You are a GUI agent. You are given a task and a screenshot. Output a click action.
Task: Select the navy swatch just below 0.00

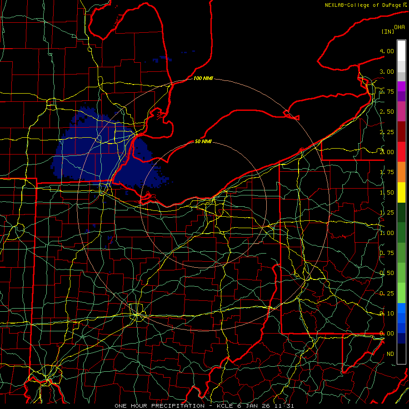[401, 338]
